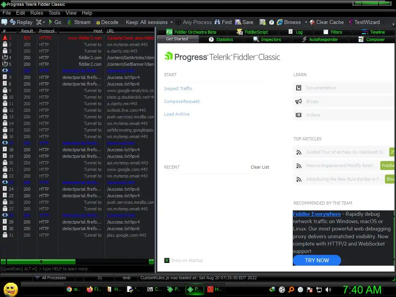Screen dimensions: 396x297
Task: Click Clear List under Recent
Action: click(x=259, y=167)
